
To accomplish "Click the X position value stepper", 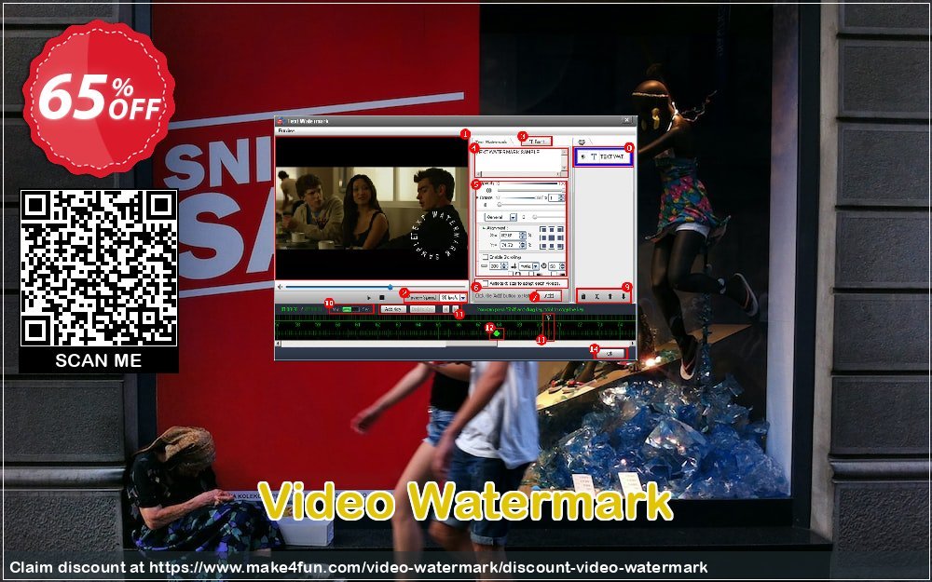I will [523, 236].
